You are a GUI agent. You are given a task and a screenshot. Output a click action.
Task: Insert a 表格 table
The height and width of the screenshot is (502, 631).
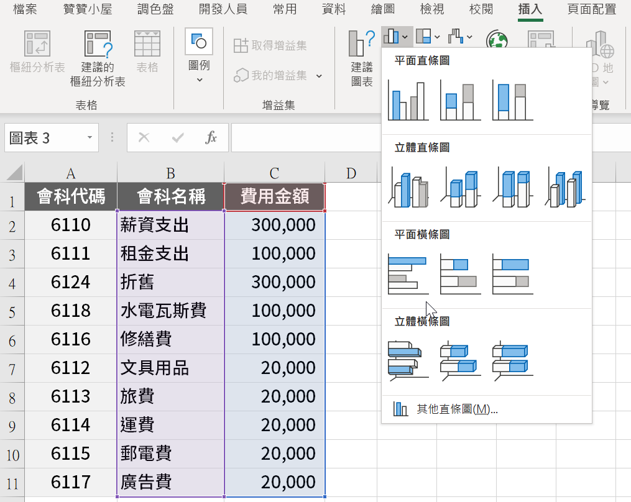coord(147,52)
